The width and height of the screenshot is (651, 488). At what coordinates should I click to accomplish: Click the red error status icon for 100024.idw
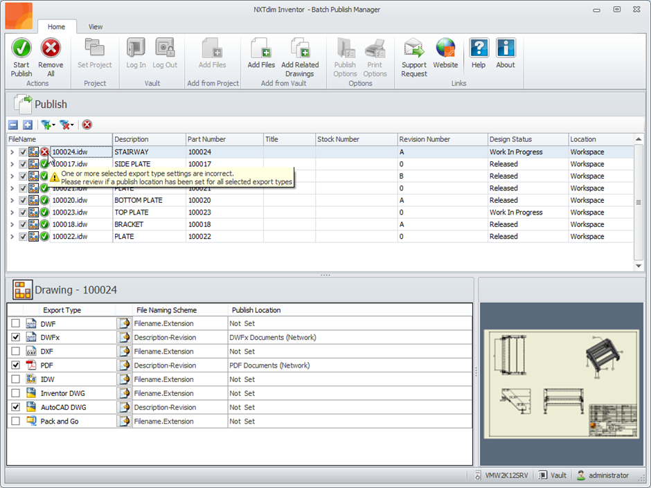point(44,152)
